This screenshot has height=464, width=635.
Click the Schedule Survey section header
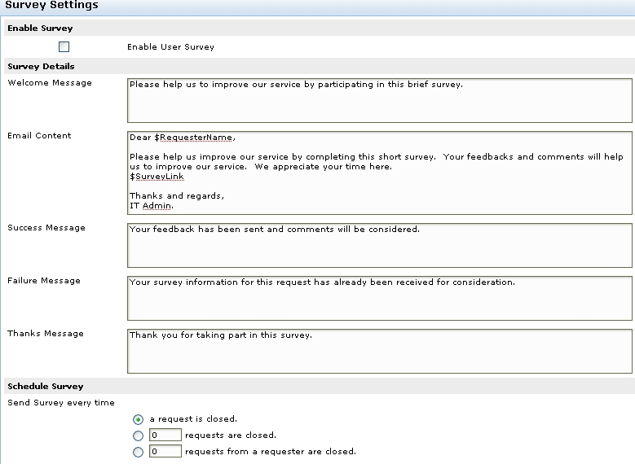46,387
